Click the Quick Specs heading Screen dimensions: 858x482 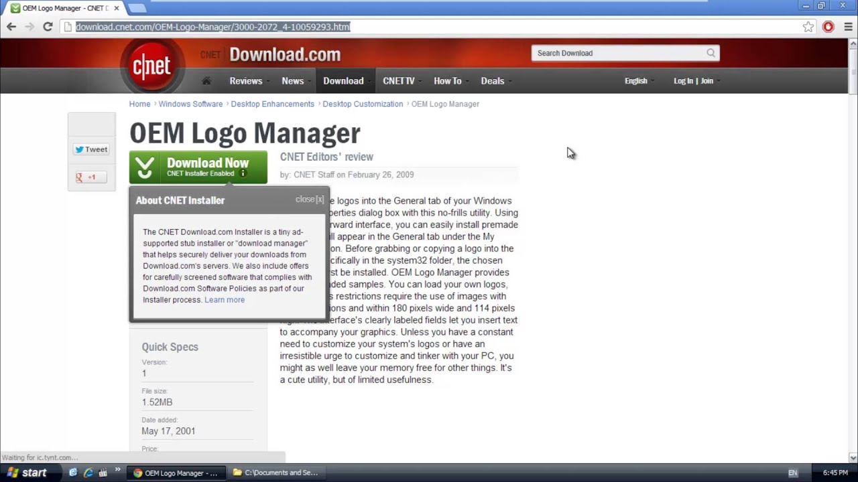coord(170,347)
